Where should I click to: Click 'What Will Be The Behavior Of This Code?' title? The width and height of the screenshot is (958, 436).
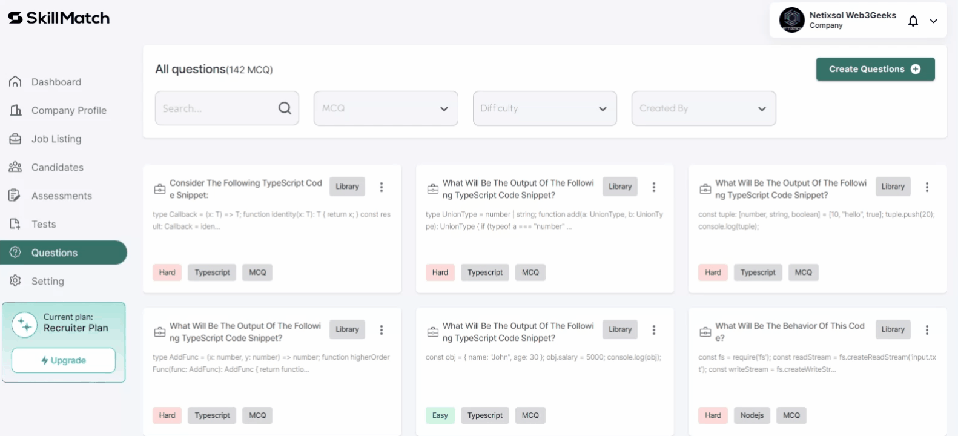pyautogui.click(x=790, y=332)
